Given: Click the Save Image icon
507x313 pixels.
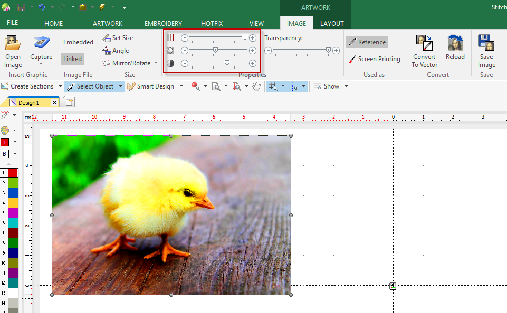Looking at the screenshot, I should 486,43.
